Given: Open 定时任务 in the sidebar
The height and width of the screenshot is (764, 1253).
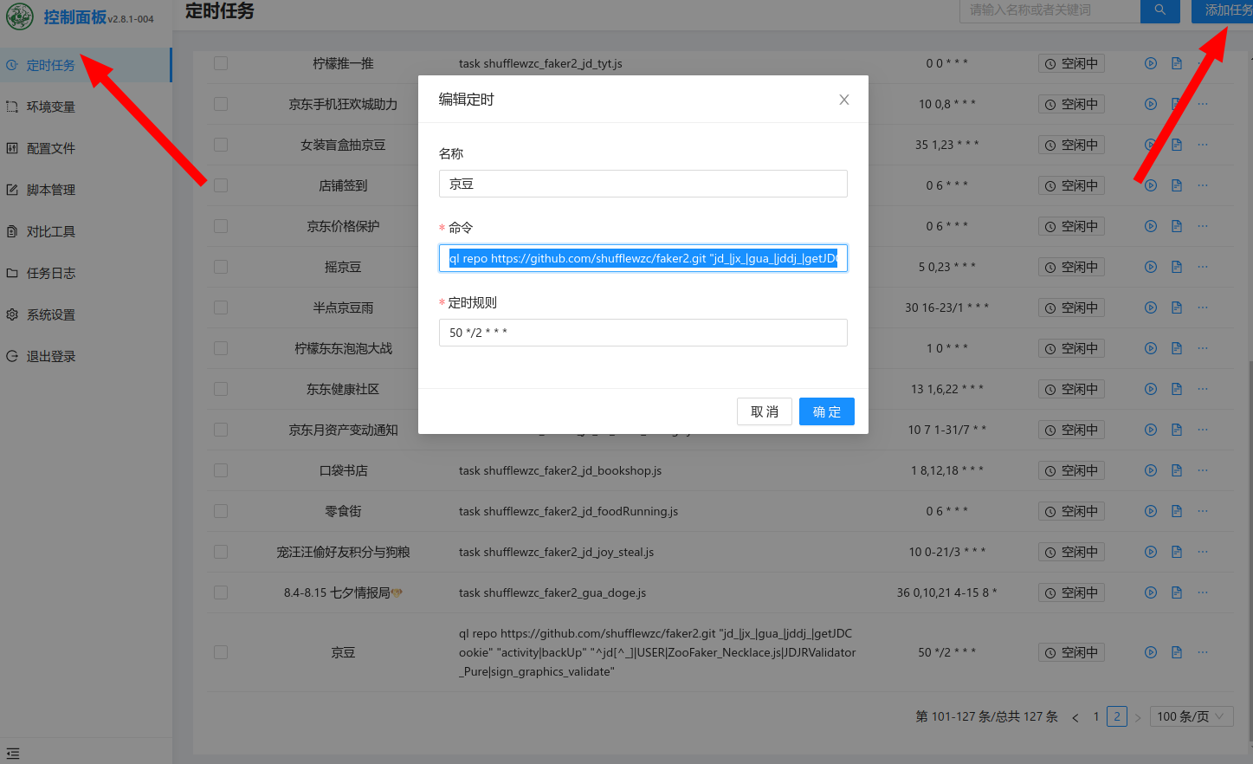Looking at the screenshot, I should tap(86, 65).
